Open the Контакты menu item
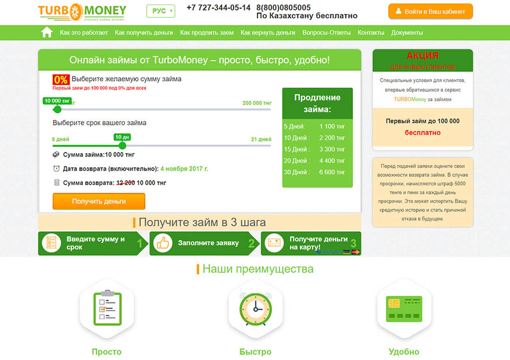The height and width of the screenshot is (360, 510). (x=371, y=33)
